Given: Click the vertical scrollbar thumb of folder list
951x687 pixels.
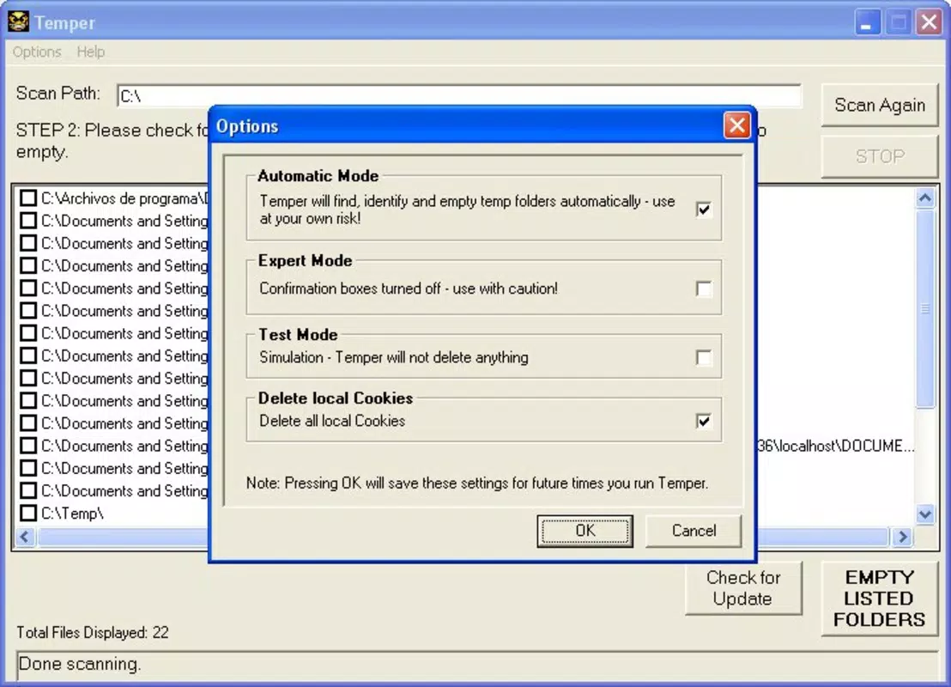Looking at the screenshot, I should click(925, 309).
